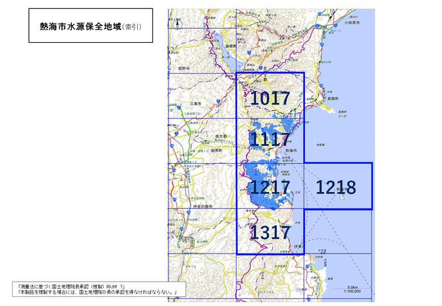This screenshot has width=442, height=306.
Task: Click the 三島市 place label
Action: pyautogui.click(x=195, y=104)
